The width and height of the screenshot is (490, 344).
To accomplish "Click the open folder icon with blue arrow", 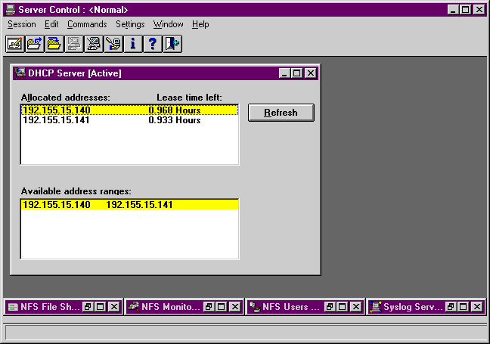I will pyautogui.click(x=34, y=43).
